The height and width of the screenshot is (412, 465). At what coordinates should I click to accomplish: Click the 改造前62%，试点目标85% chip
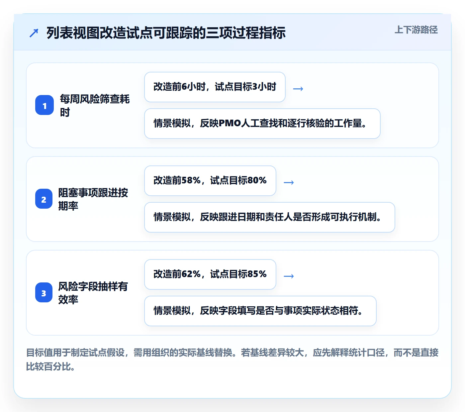210,274
